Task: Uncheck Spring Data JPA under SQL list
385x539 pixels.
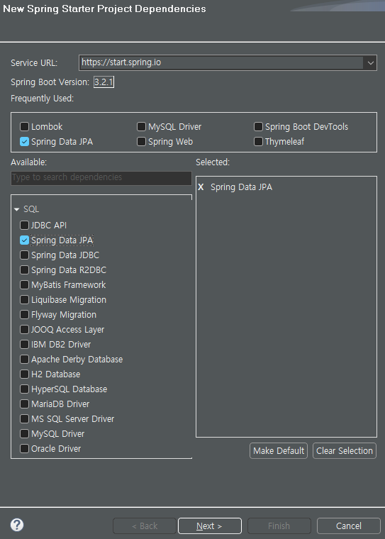Action: [x=24, y=240]
